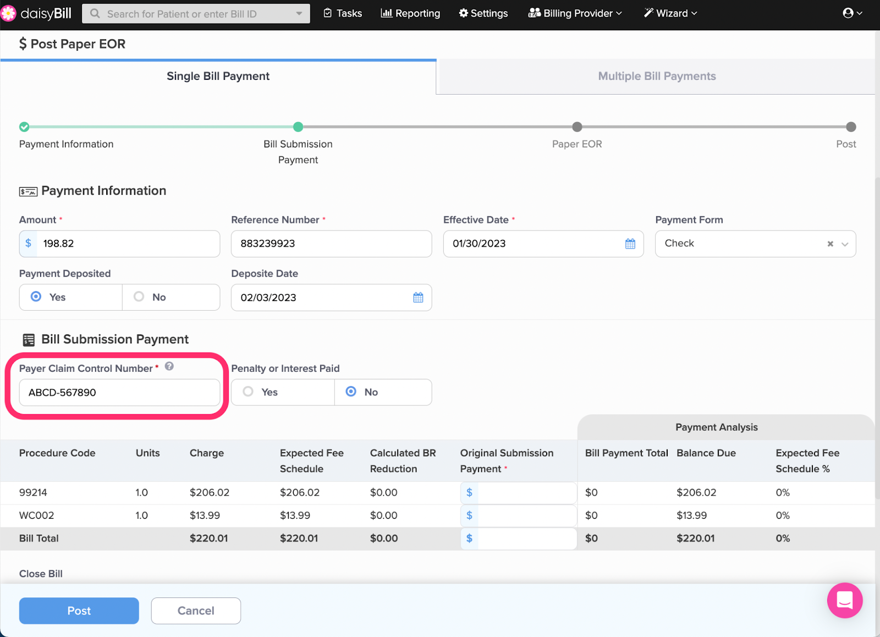Image resolution: width=880 pixels, height=637 pixels.
Task: Clear the Check payment form selection
Action: (830, 244)
